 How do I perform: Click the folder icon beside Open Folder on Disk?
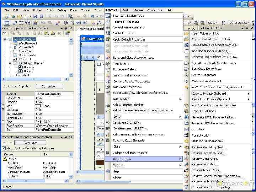tap(186, 34)
